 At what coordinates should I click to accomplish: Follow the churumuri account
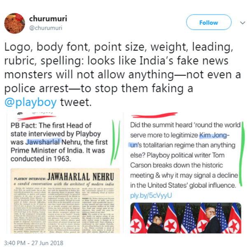pos(209,22)
